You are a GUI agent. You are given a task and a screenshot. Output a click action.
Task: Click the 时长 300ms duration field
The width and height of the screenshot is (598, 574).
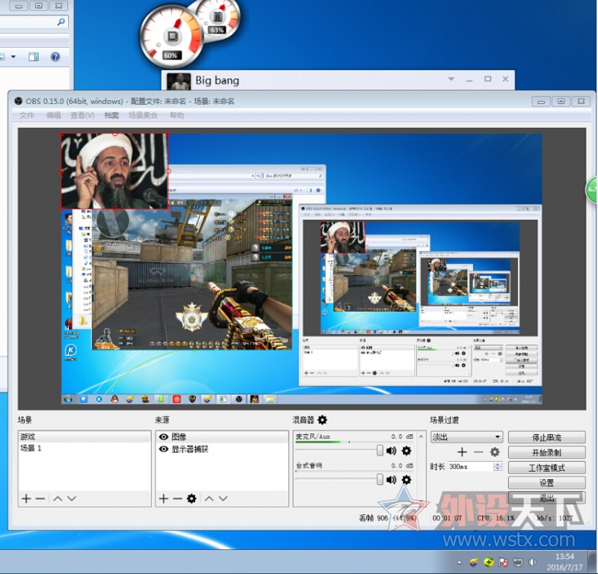[x=471, y=466]
